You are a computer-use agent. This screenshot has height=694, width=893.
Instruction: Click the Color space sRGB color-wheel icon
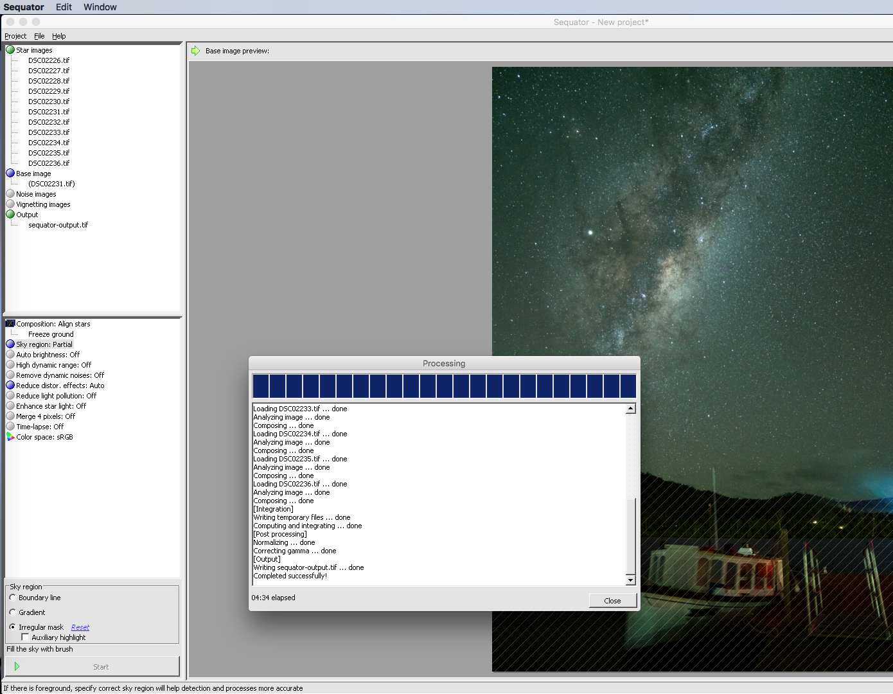(10, 437)
